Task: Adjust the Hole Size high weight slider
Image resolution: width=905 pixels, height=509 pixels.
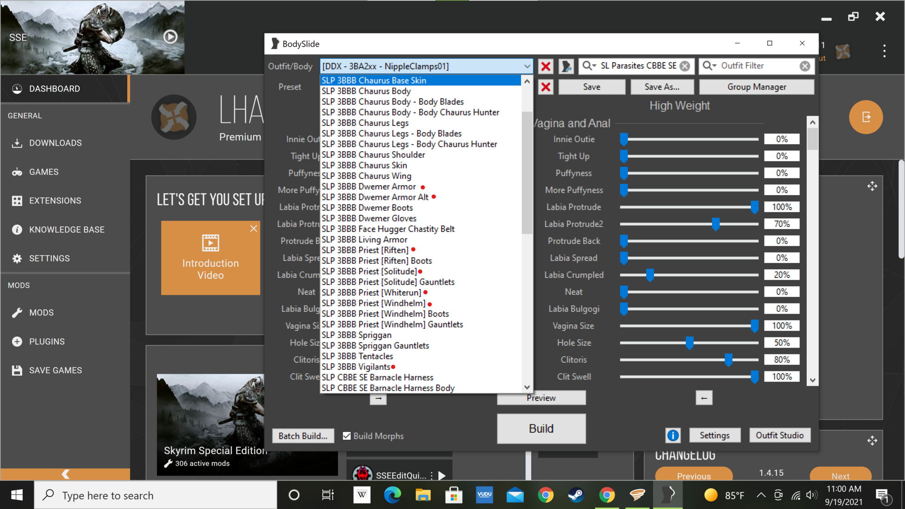Action: [689, 343]
